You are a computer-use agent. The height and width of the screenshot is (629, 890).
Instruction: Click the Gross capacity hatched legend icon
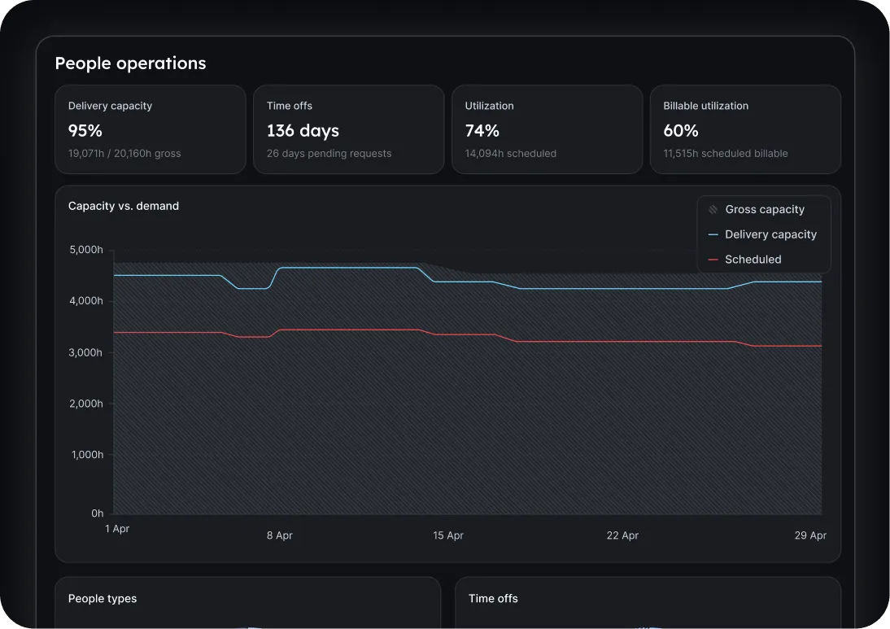click(713, 209)
